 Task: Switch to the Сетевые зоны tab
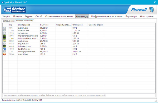9,21
